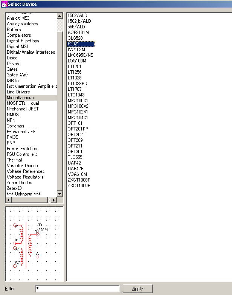
Task: Select device VCA610M
Action: coord(77,174)
